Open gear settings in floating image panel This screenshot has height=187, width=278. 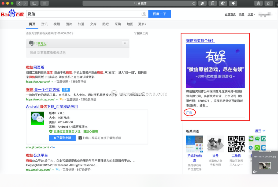pos(255,172)
